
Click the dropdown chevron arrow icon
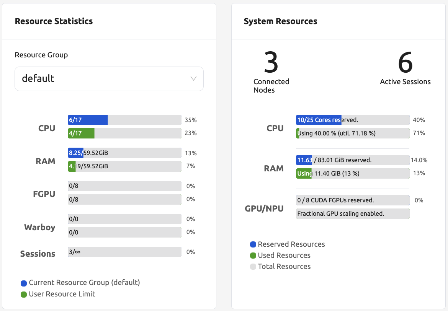pos(193,79)
